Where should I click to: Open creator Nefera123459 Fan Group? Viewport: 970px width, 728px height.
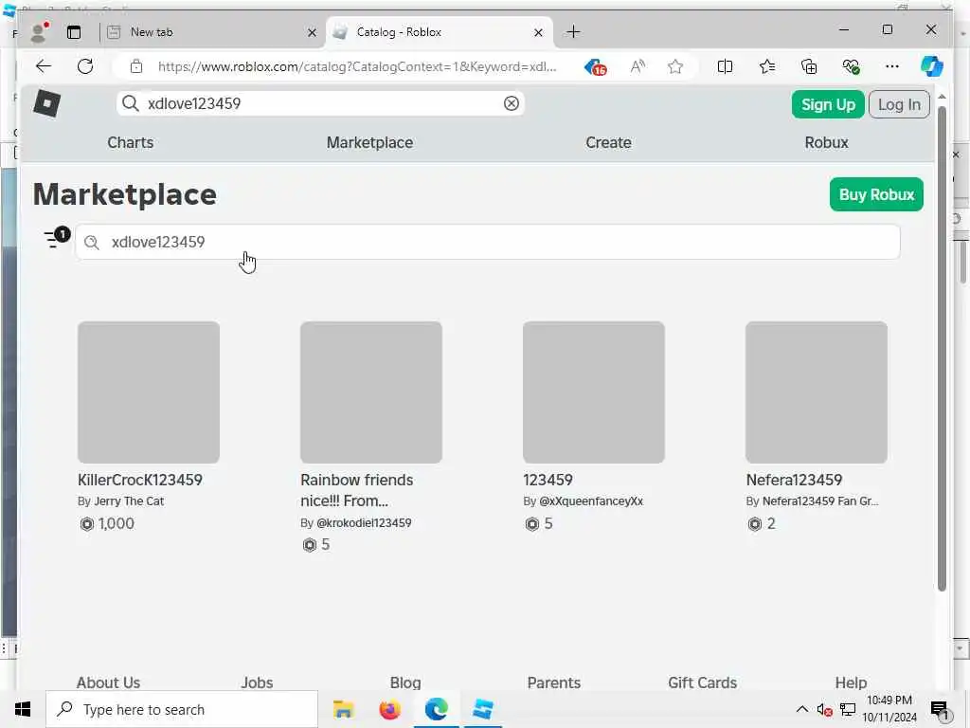[820, 500]
